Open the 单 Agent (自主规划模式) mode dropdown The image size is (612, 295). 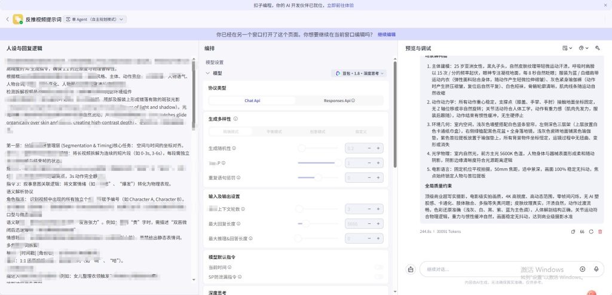point(95,19)
